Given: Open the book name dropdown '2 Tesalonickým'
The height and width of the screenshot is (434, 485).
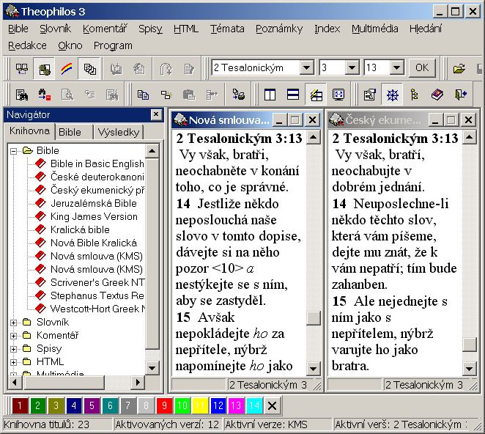Looking at the screenshot, I should click(x=306, y=68).
